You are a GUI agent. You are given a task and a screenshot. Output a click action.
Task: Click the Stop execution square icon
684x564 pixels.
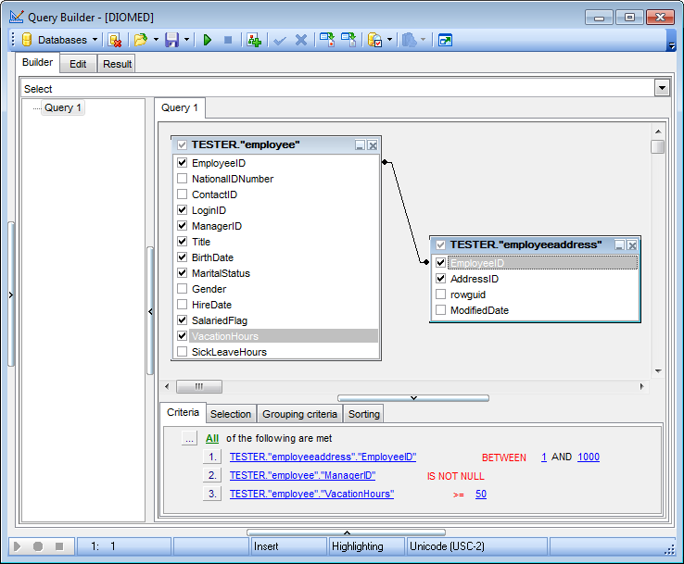coord(228,40)
